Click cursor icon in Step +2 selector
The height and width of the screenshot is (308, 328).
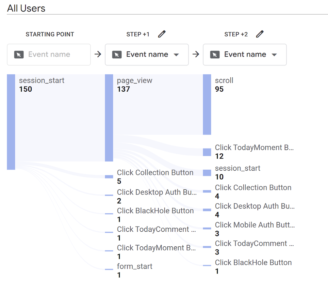(215, 55)
